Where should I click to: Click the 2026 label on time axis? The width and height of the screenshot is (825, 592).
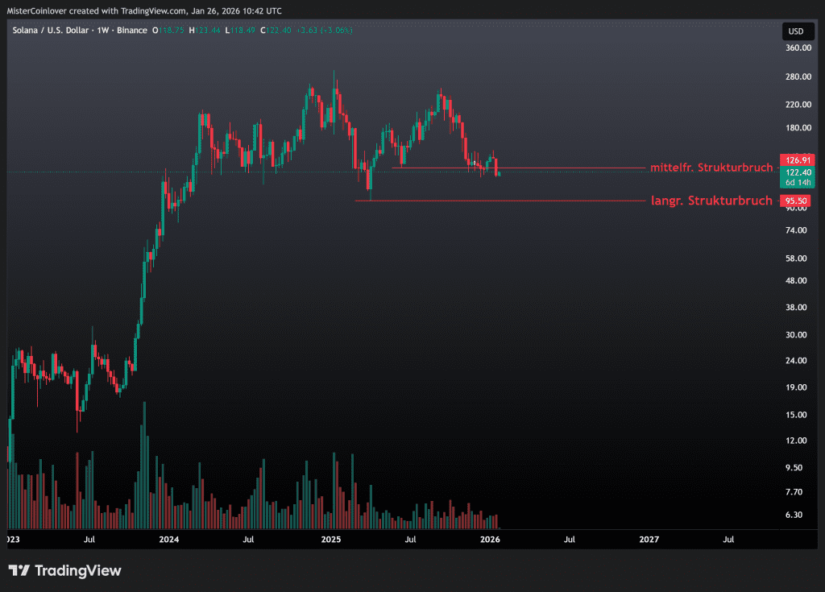490,539
